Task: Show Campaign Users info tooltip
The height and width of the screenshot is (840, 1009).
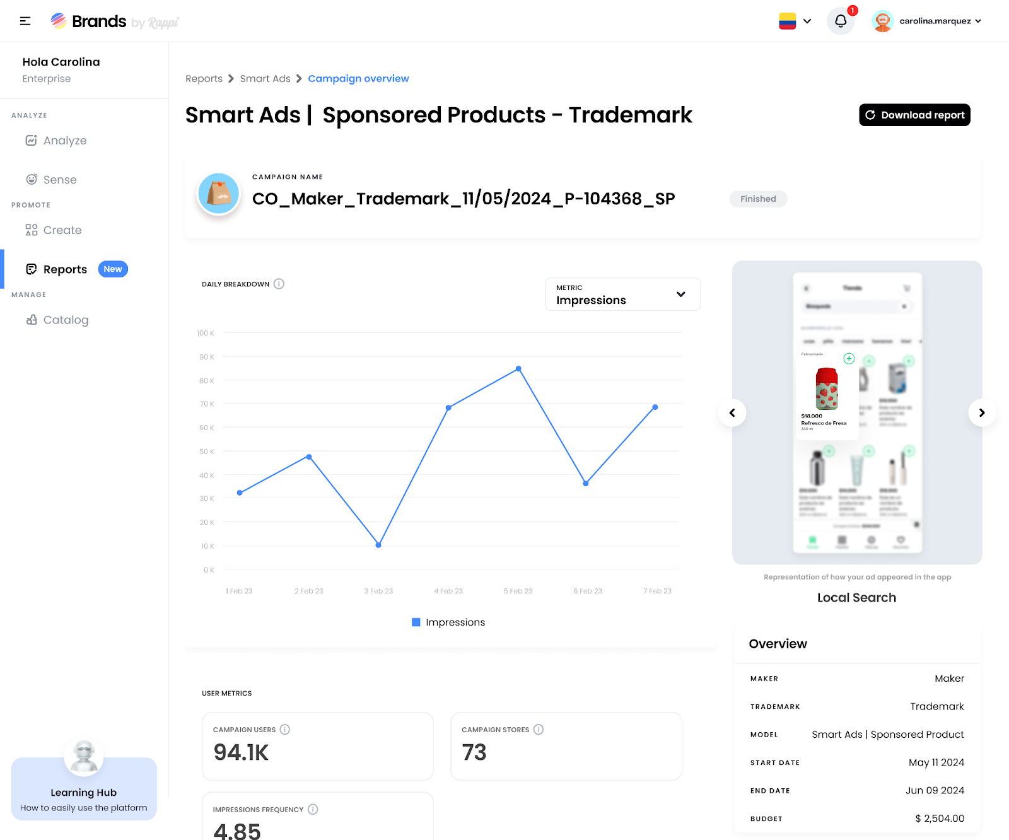Action: click(x=285, y=730)
